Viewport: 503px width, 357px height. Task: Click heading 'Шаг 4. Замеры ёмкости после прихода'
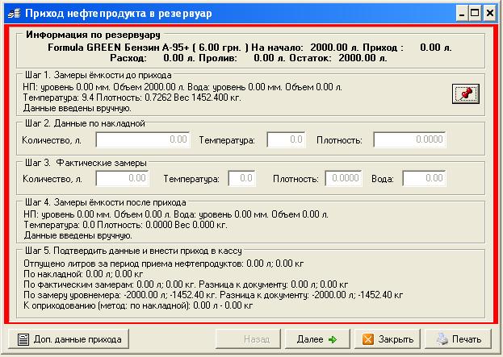coord(106,202)
